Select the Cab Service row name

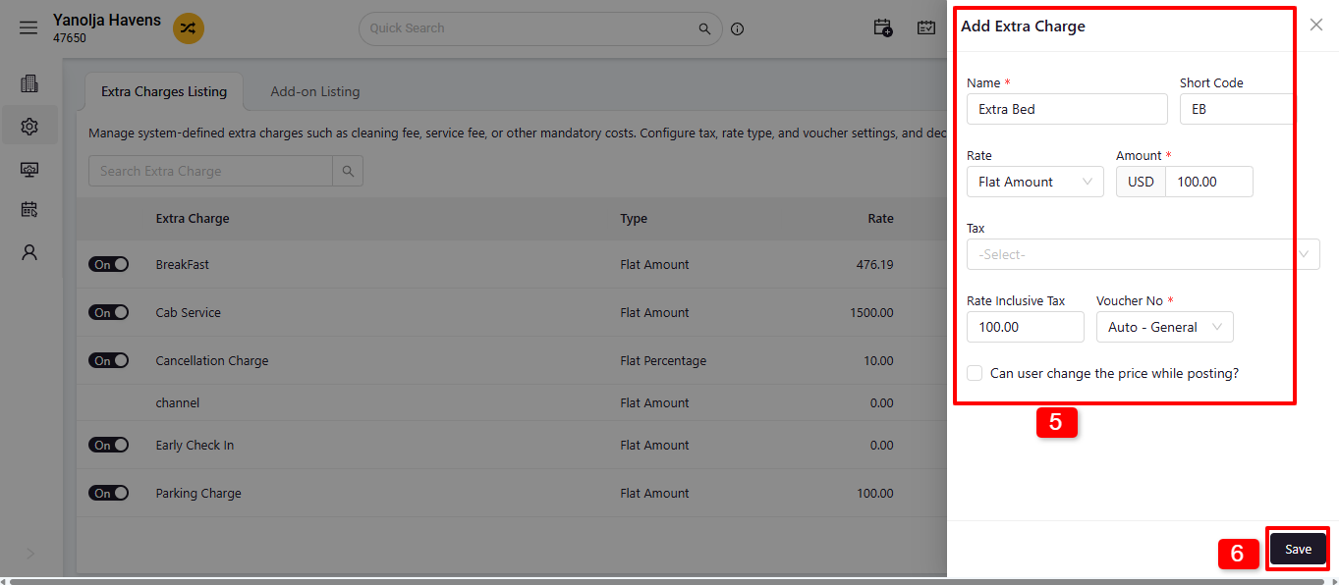(189, 312)
